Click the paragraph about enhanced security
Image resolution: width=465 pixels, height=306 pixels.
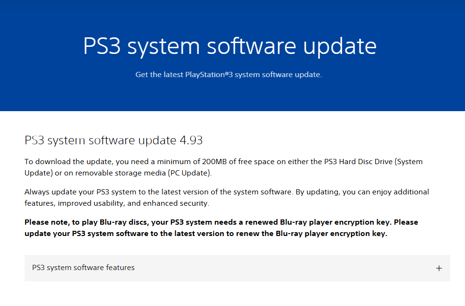[x=227, y=197]
